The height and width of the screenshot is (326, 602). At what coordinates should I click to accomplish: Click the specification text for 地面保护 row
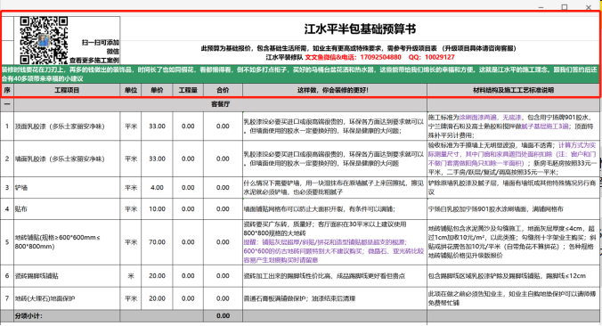tap(513, 298)
